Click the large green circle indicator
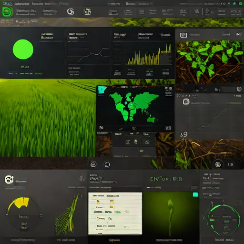This screenshot has width=244, height=244. click(x=23, y=50)
